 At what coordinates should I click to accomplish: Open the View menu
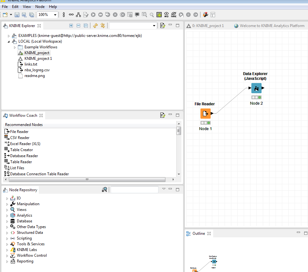coord(27,7)
